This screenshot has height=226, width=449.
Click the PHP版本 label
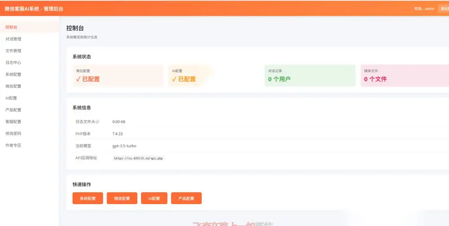coord(83,134)
